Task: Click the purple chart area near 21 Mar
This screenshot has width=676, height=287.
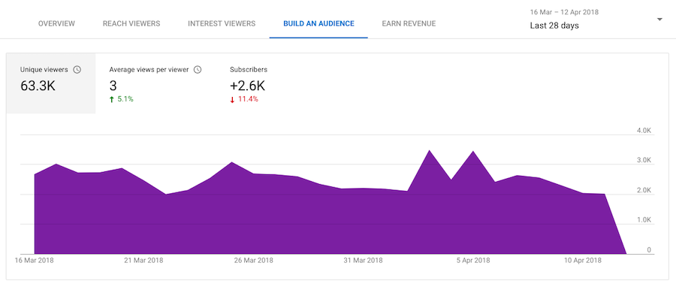Action: point(143,220)
